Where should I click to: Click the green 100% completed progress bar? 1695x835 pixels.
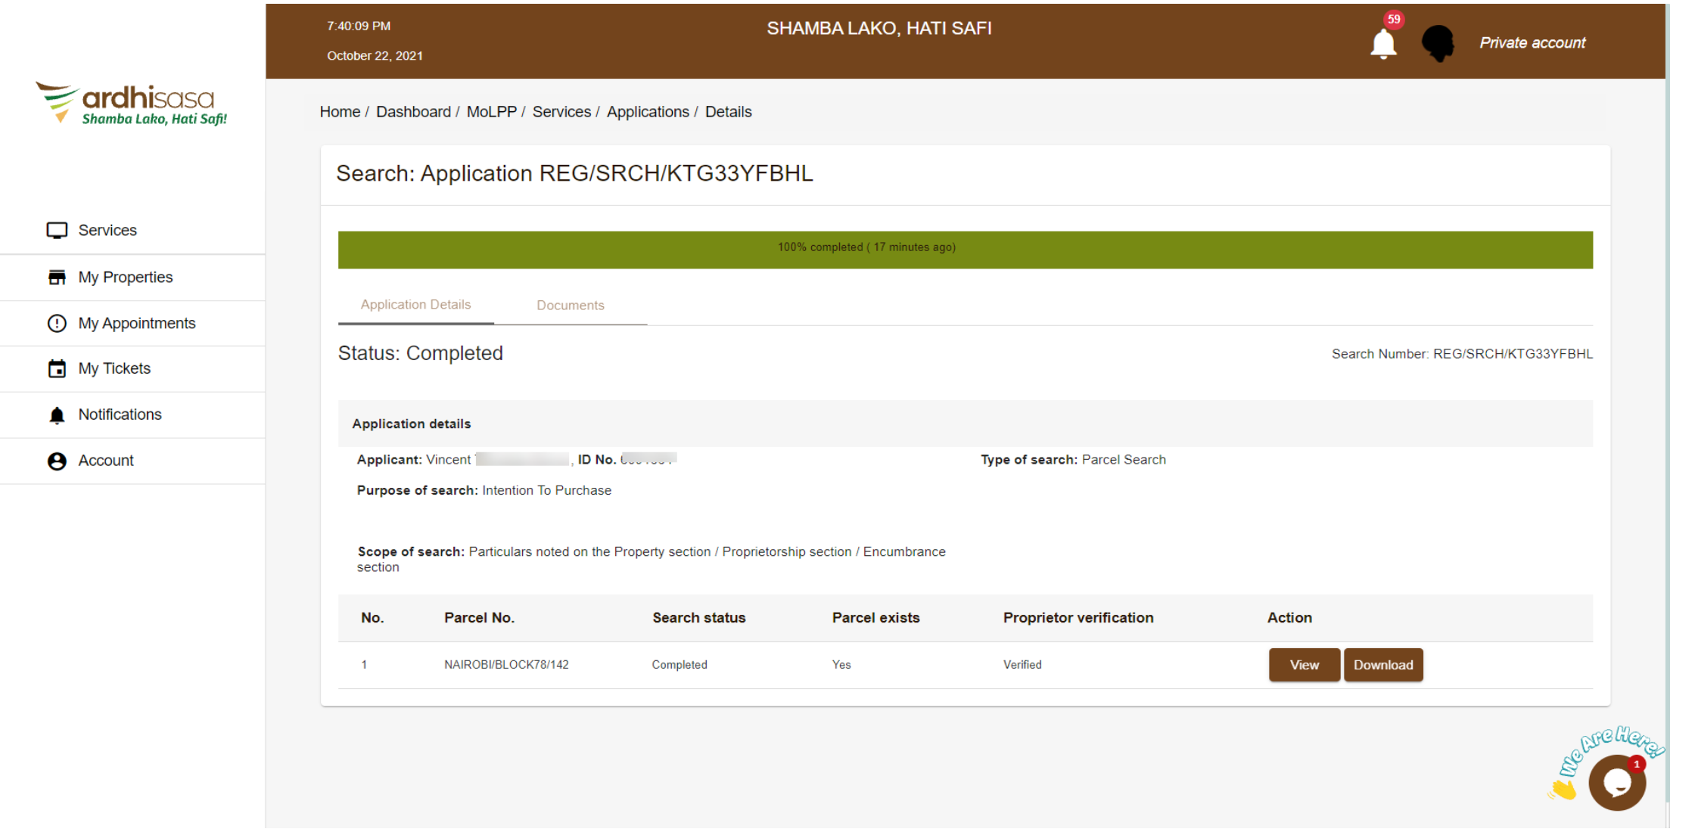click(x=965, y=250)
